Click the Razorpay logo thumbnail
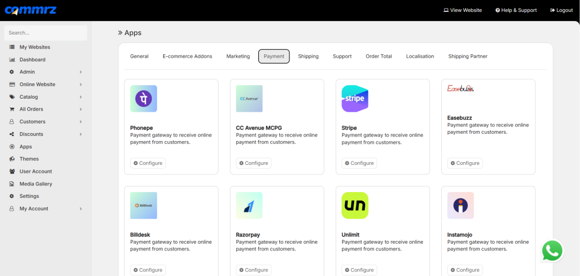Image resolution: width=580 pixels, height=276 pixels. click(249, 205)
